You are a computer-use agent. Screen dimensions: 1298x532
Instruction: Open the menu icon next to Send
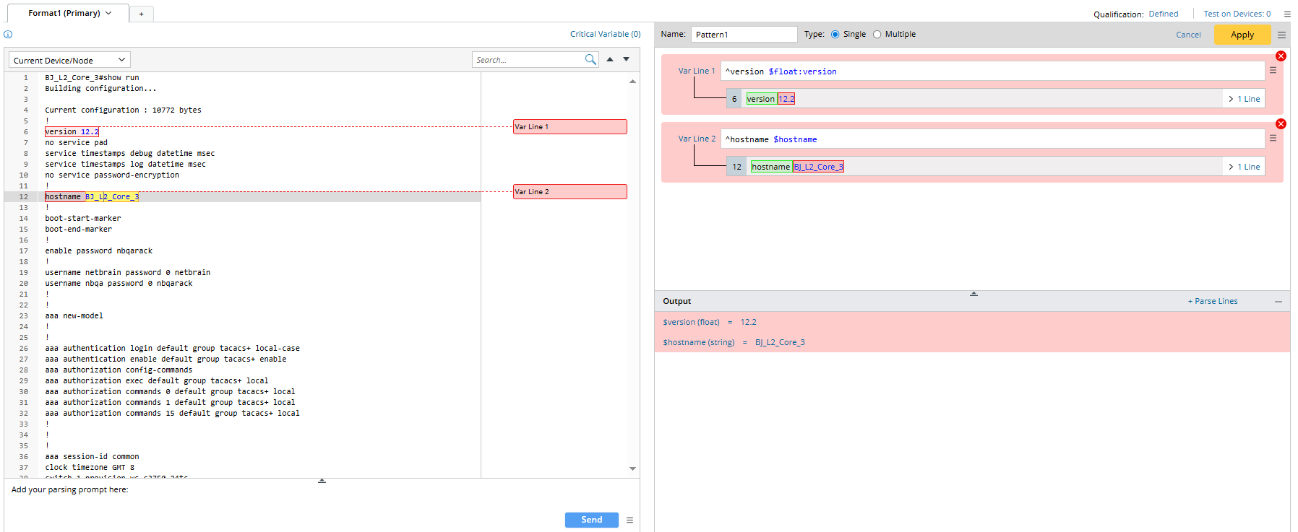coord(630,520)
